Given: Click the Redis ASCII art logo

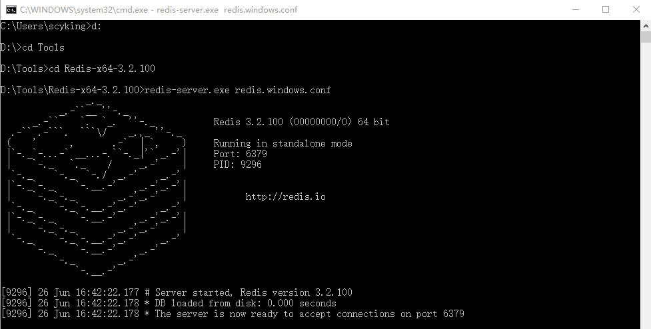Looking at the screenshot, I should (x=97, y=188).
